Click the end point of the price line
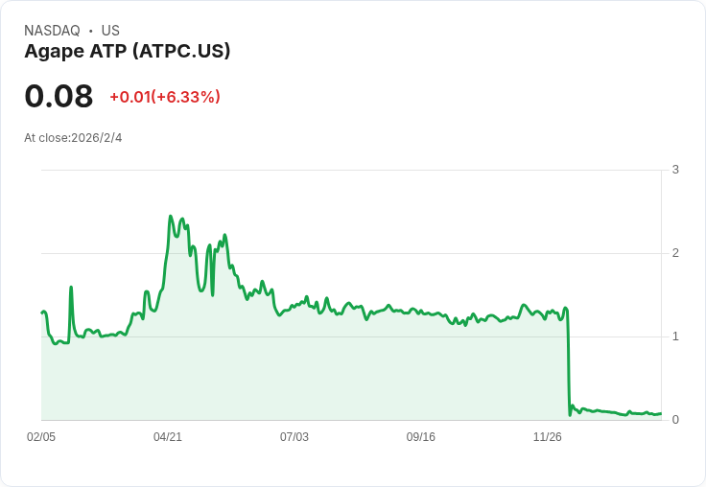Viewport: 706px width, 487px height. click(661, 413)
